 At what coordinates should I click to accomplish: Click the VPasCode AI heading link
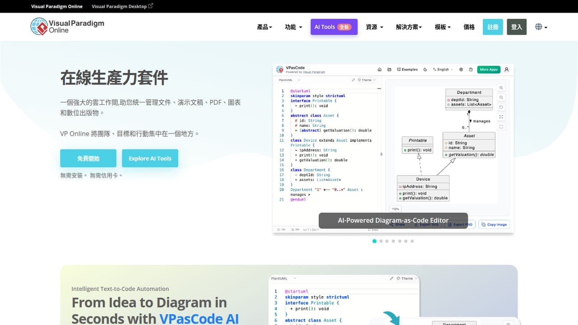click(x=199, y=318)
